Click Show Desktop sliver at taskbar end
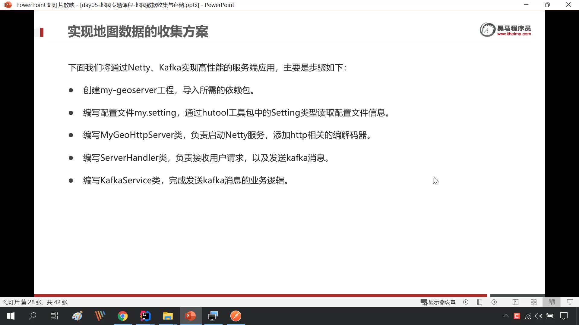This screenshot has width=579, height=325. point(578,316)
